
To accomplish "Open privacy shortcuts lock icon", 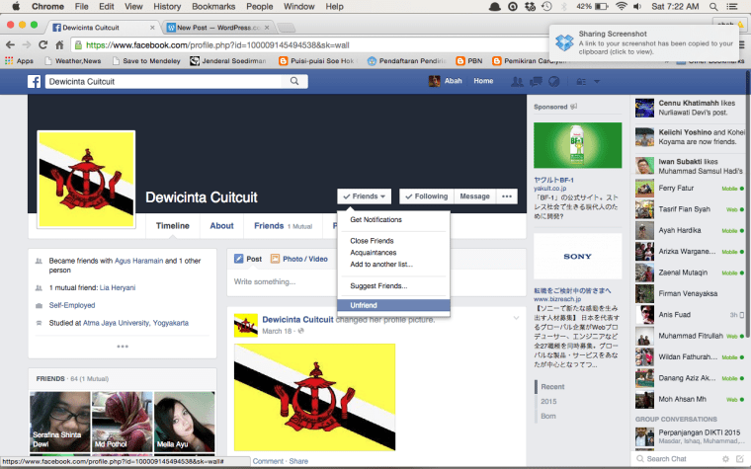I will 581,81.
